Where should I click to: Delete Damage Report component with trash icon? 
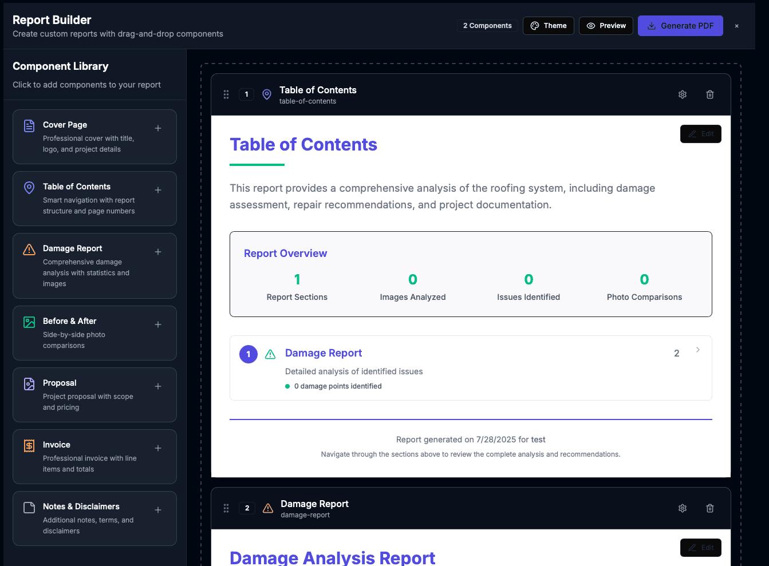pyautogui.click(x=710, y=508)
